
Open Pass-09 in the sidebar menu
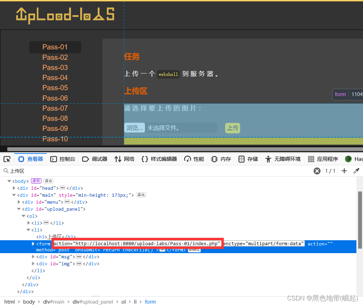[x=55, y=128]
